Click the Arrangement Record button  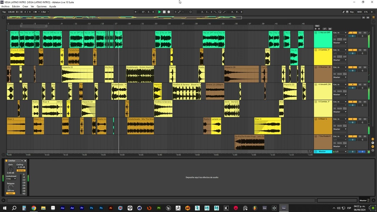point(169,12)
